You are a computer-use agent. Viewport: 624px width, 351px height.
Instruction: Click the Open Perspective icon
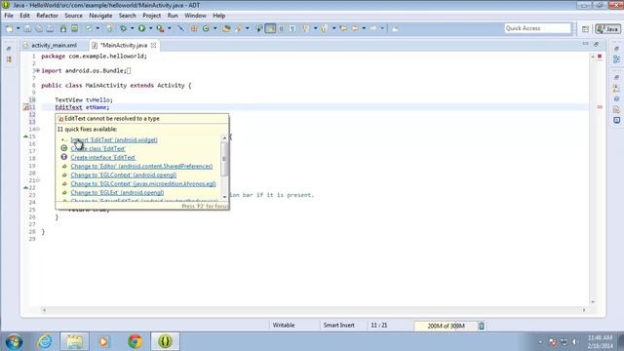click(x=585, y=28)
